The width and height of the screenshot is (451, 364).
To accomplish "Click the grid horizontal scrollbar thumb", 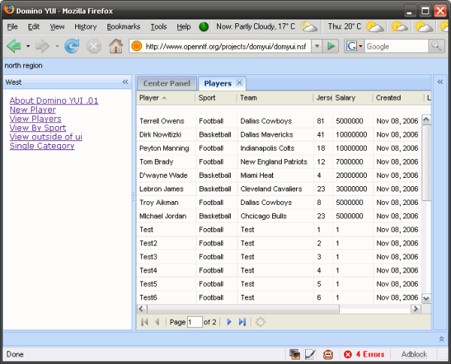I will coord(244,309).
